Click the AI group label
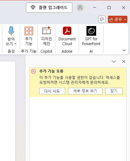Viewport: 130px width, 161px height. [x=91, y=51]
